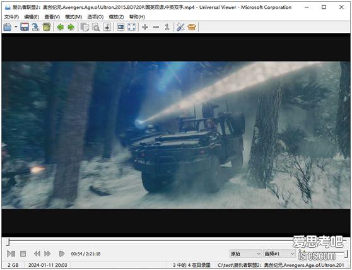Open the 模式(M) menu
The width and height of the screenshot is (352, 270).
(73, 17)
